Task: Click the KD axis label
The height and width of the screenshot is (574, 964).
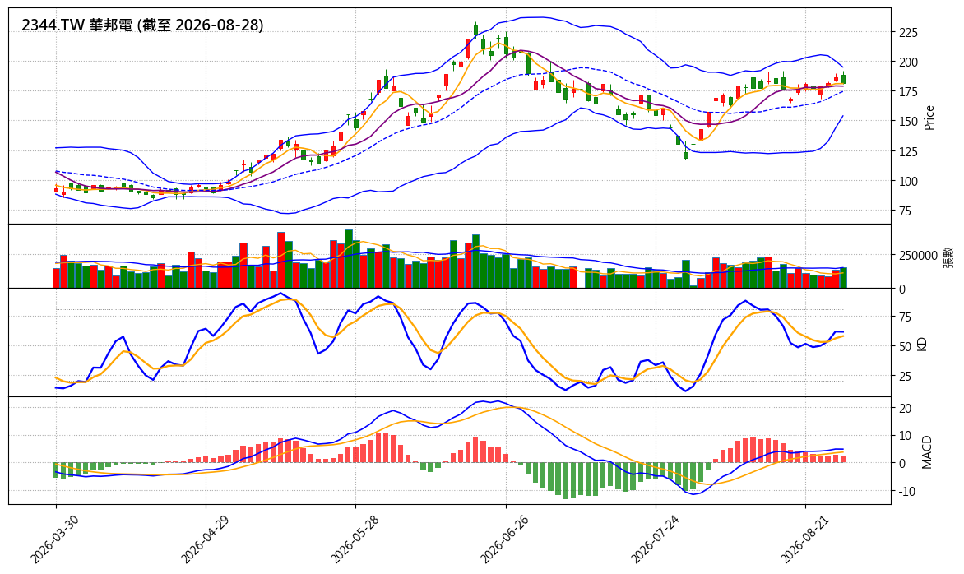Action: pyautogui.click(x=921, y=343)
